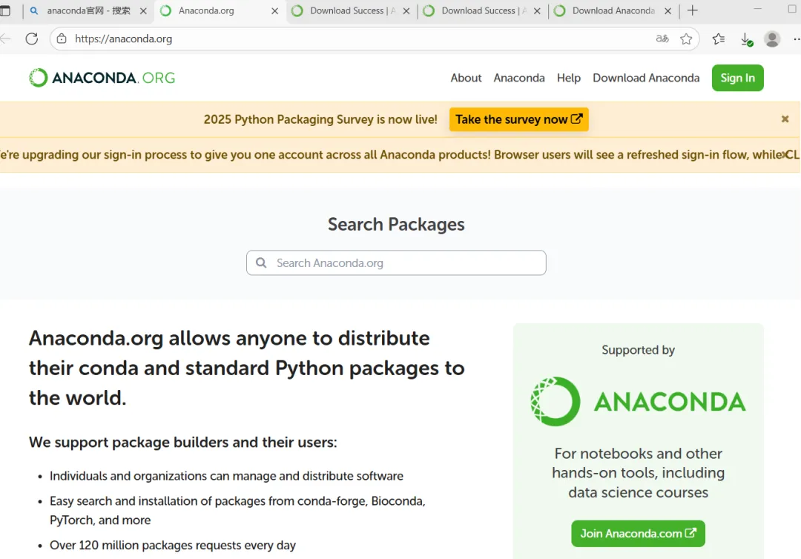801x559 pixels.
Task: Click the green Sign In button
Action: (x=738, y=78)
